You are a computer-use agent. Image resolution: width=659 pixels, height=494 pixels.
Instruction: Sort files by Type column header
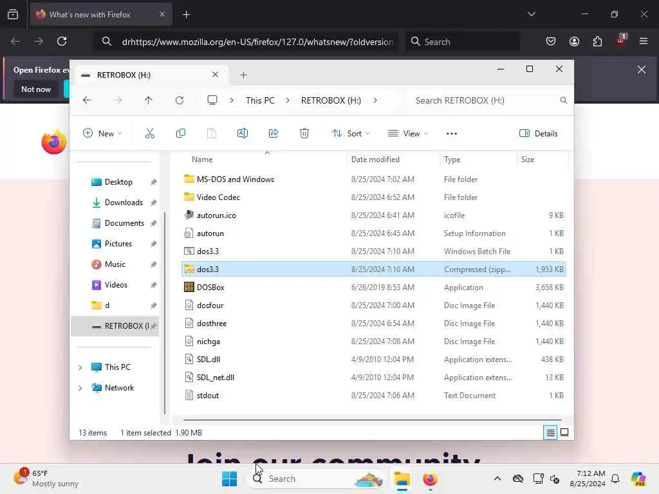pos(452,160)
